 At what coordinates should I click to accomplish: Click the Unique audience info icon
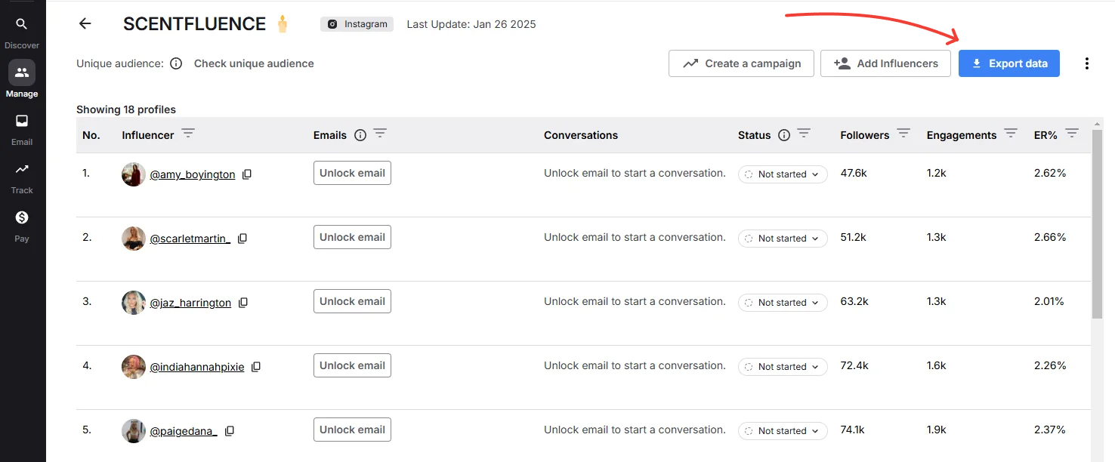(176, 63)
